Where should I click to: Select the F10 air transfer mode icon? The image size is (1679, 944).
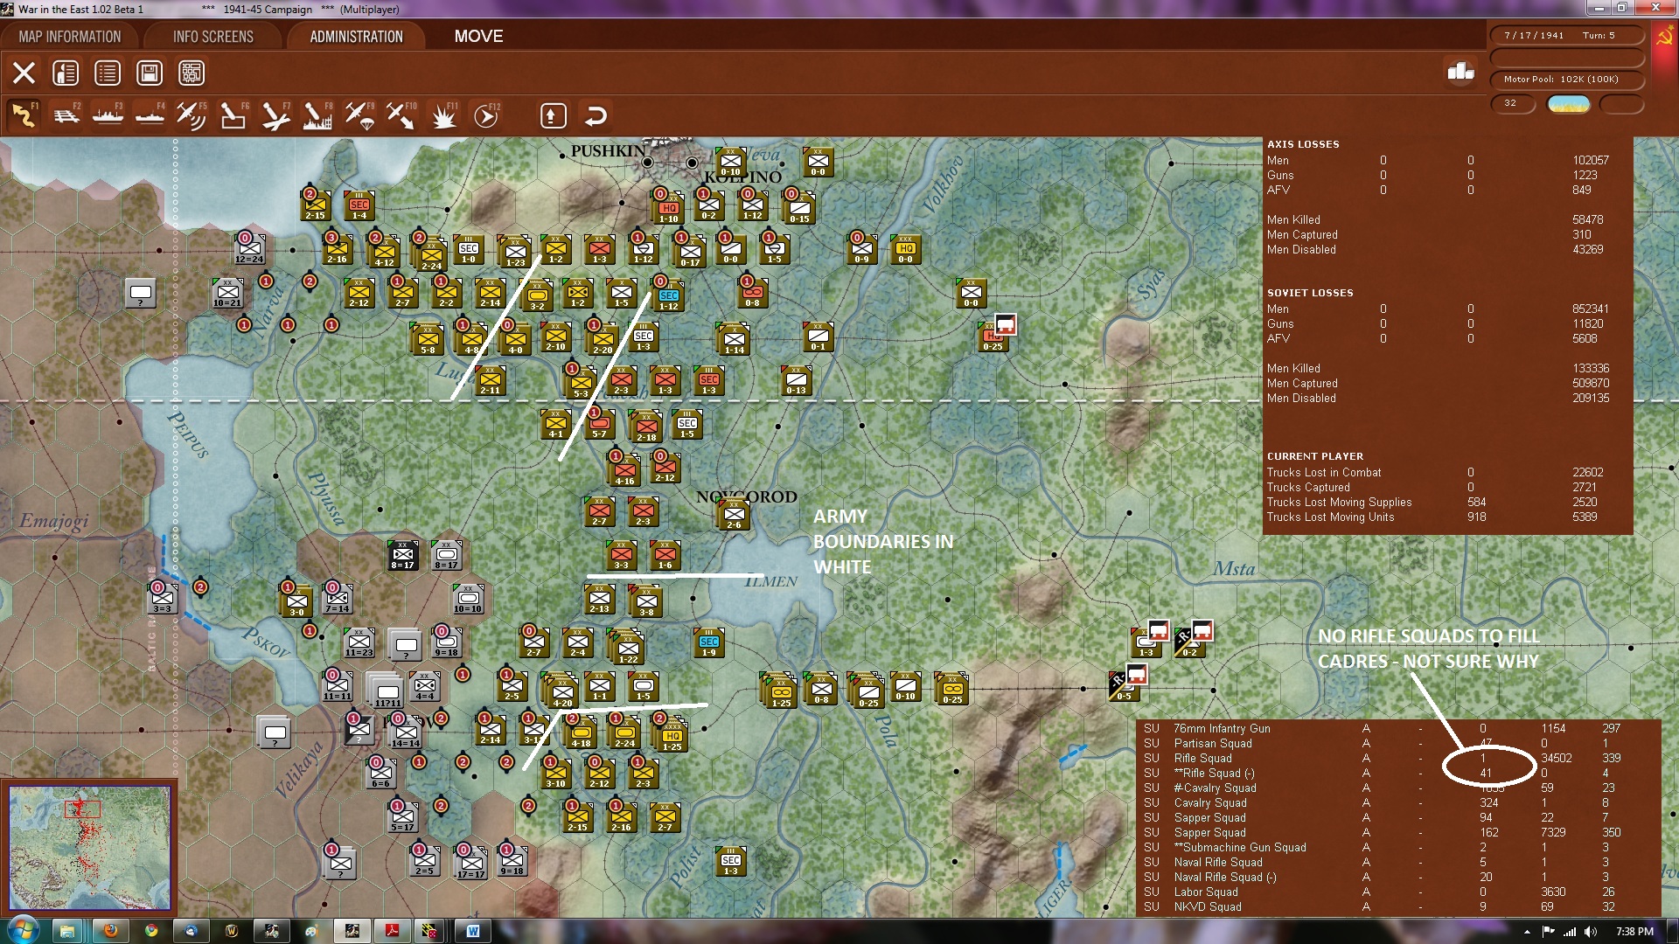click(x=401, y=115)
